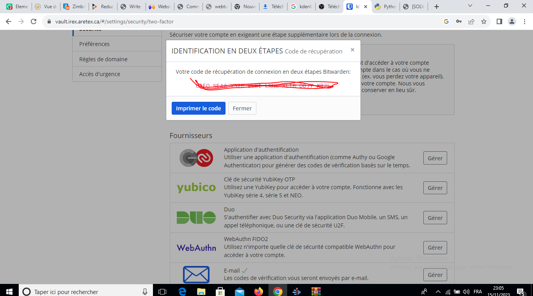Click the padlock site info icon
533x296 pixels.
coord(49,21)
